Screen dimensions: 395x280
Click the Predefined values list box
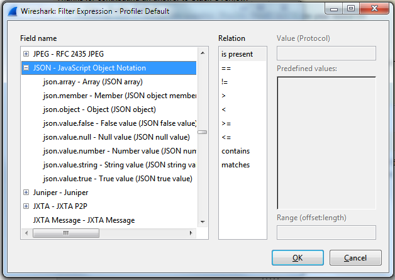pyautogui.click(x=326, y=143)
